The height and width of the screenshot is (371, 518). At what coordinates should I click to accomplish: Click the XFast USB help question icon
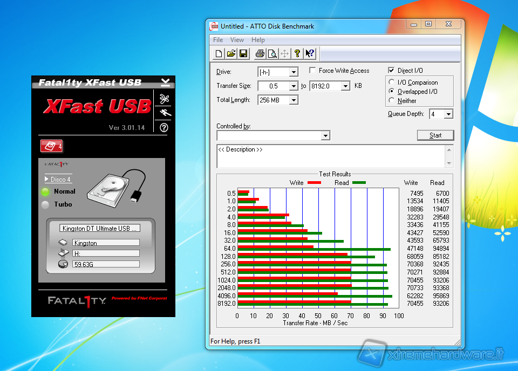[x=165, y=128]
